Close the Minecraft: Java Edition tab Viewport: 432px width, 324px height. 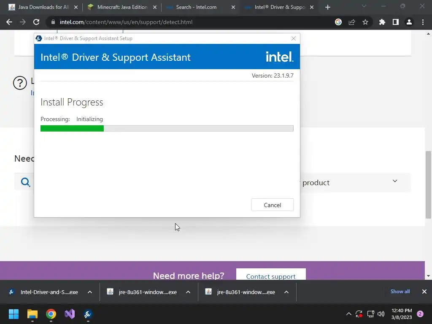(155, 8)
